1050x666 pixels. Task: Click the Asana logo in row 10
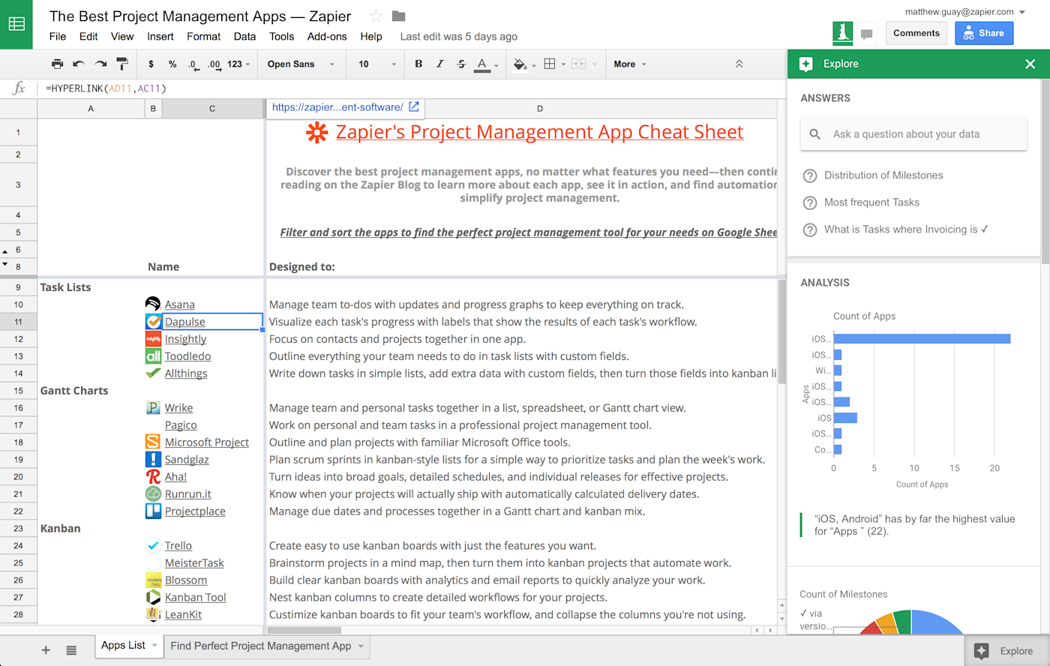coord(153,304)
